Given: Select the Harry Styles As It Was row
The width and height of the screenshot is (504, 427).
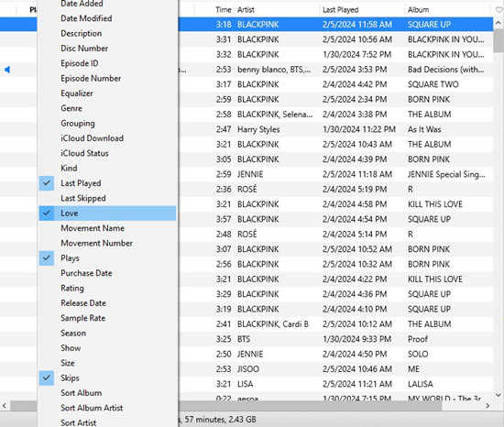Looking at the screenshot, I should click(x=335, y=129).
